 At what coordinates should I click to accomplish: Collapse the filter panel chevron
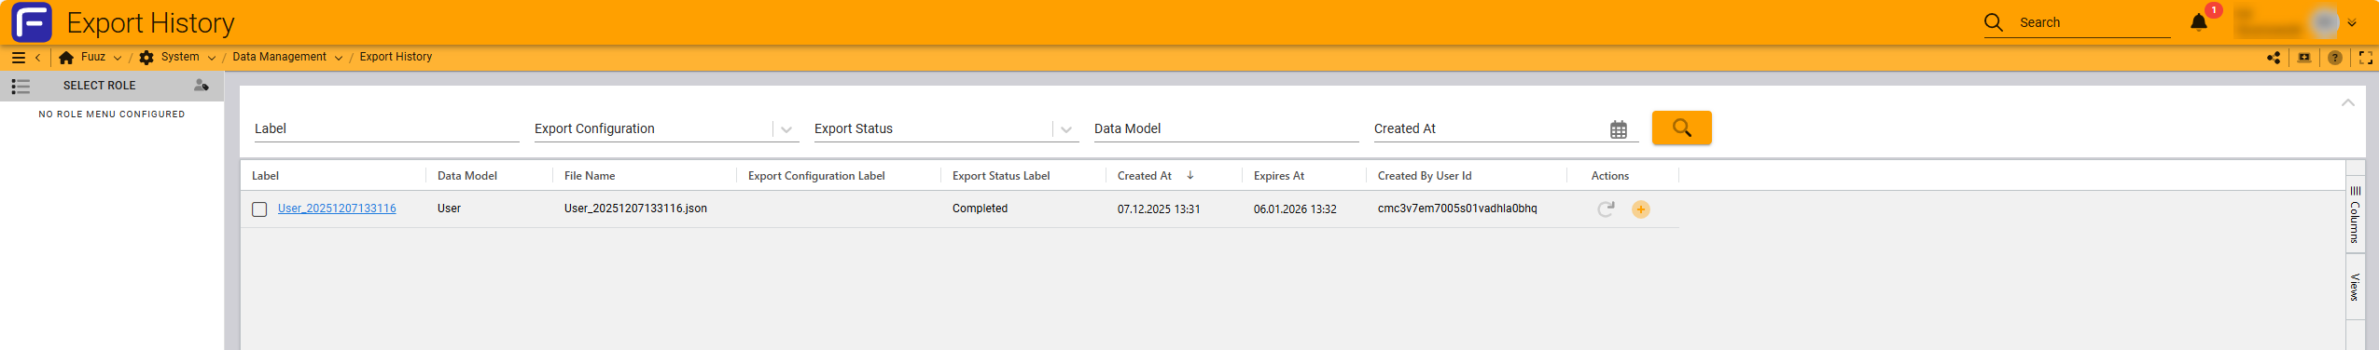pos(2348,102)
